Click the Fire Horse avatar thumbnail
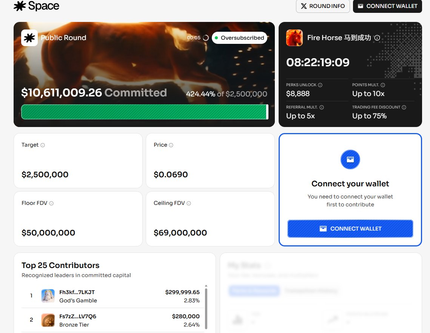The height and width of the screenshot is (333, 430). click(x=294, y=38)
